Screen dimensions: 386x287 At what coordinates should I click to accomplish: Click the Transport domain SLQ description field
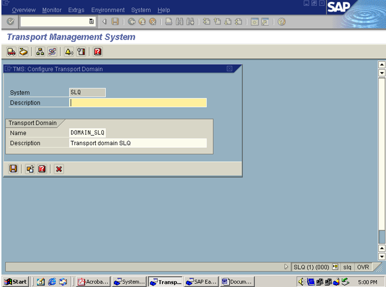pyautogui.click(x=138, y=143)
